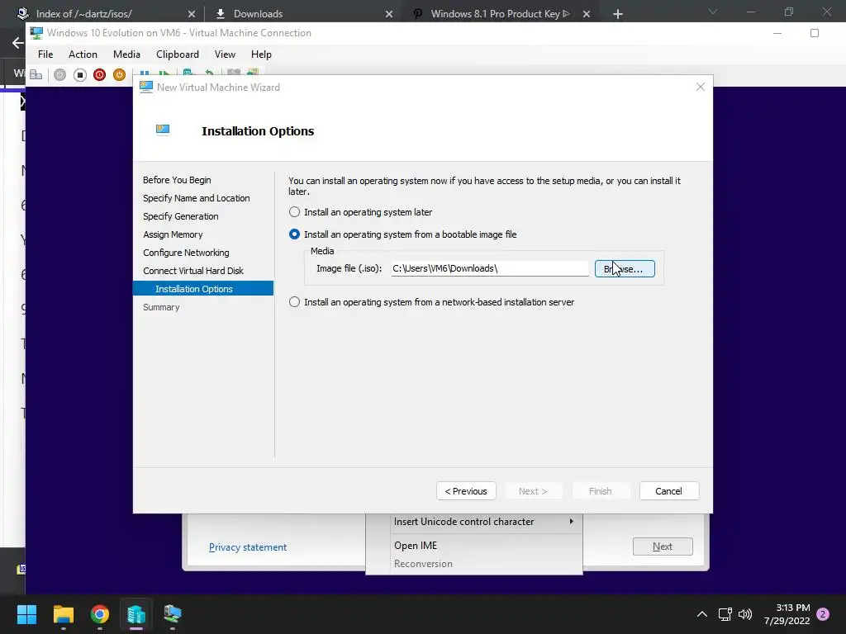Click the < Previous button
This screenshot has width=846, height=634.
coord(466,491)
